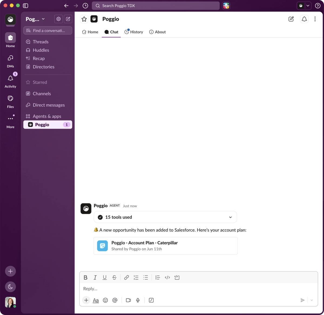Click the Poggio title in the header
Image resolution: width=324 pixels, height=315 pixels.
(x=111, y=19)
